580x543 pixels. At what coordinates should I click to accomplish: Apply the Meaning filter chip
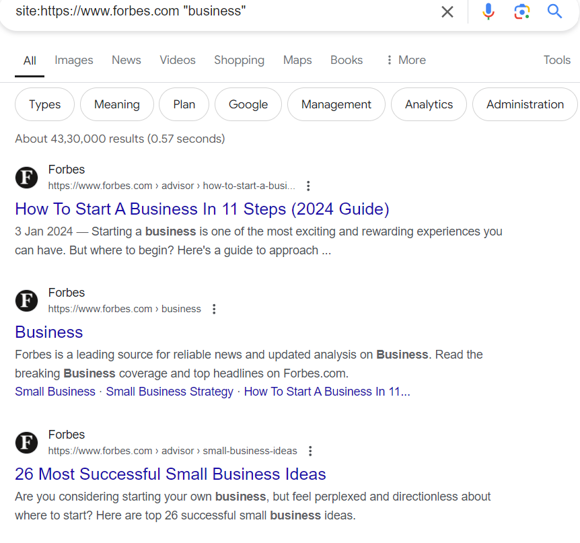click(x=117, y=104)
